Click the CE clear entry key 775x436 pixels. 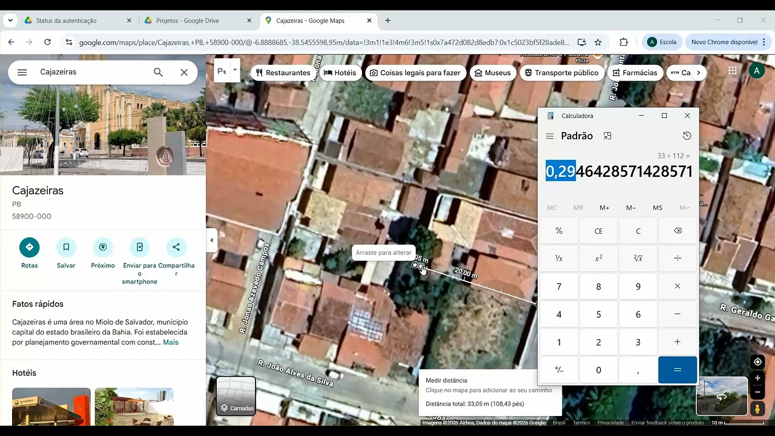[x=598, y=231]
